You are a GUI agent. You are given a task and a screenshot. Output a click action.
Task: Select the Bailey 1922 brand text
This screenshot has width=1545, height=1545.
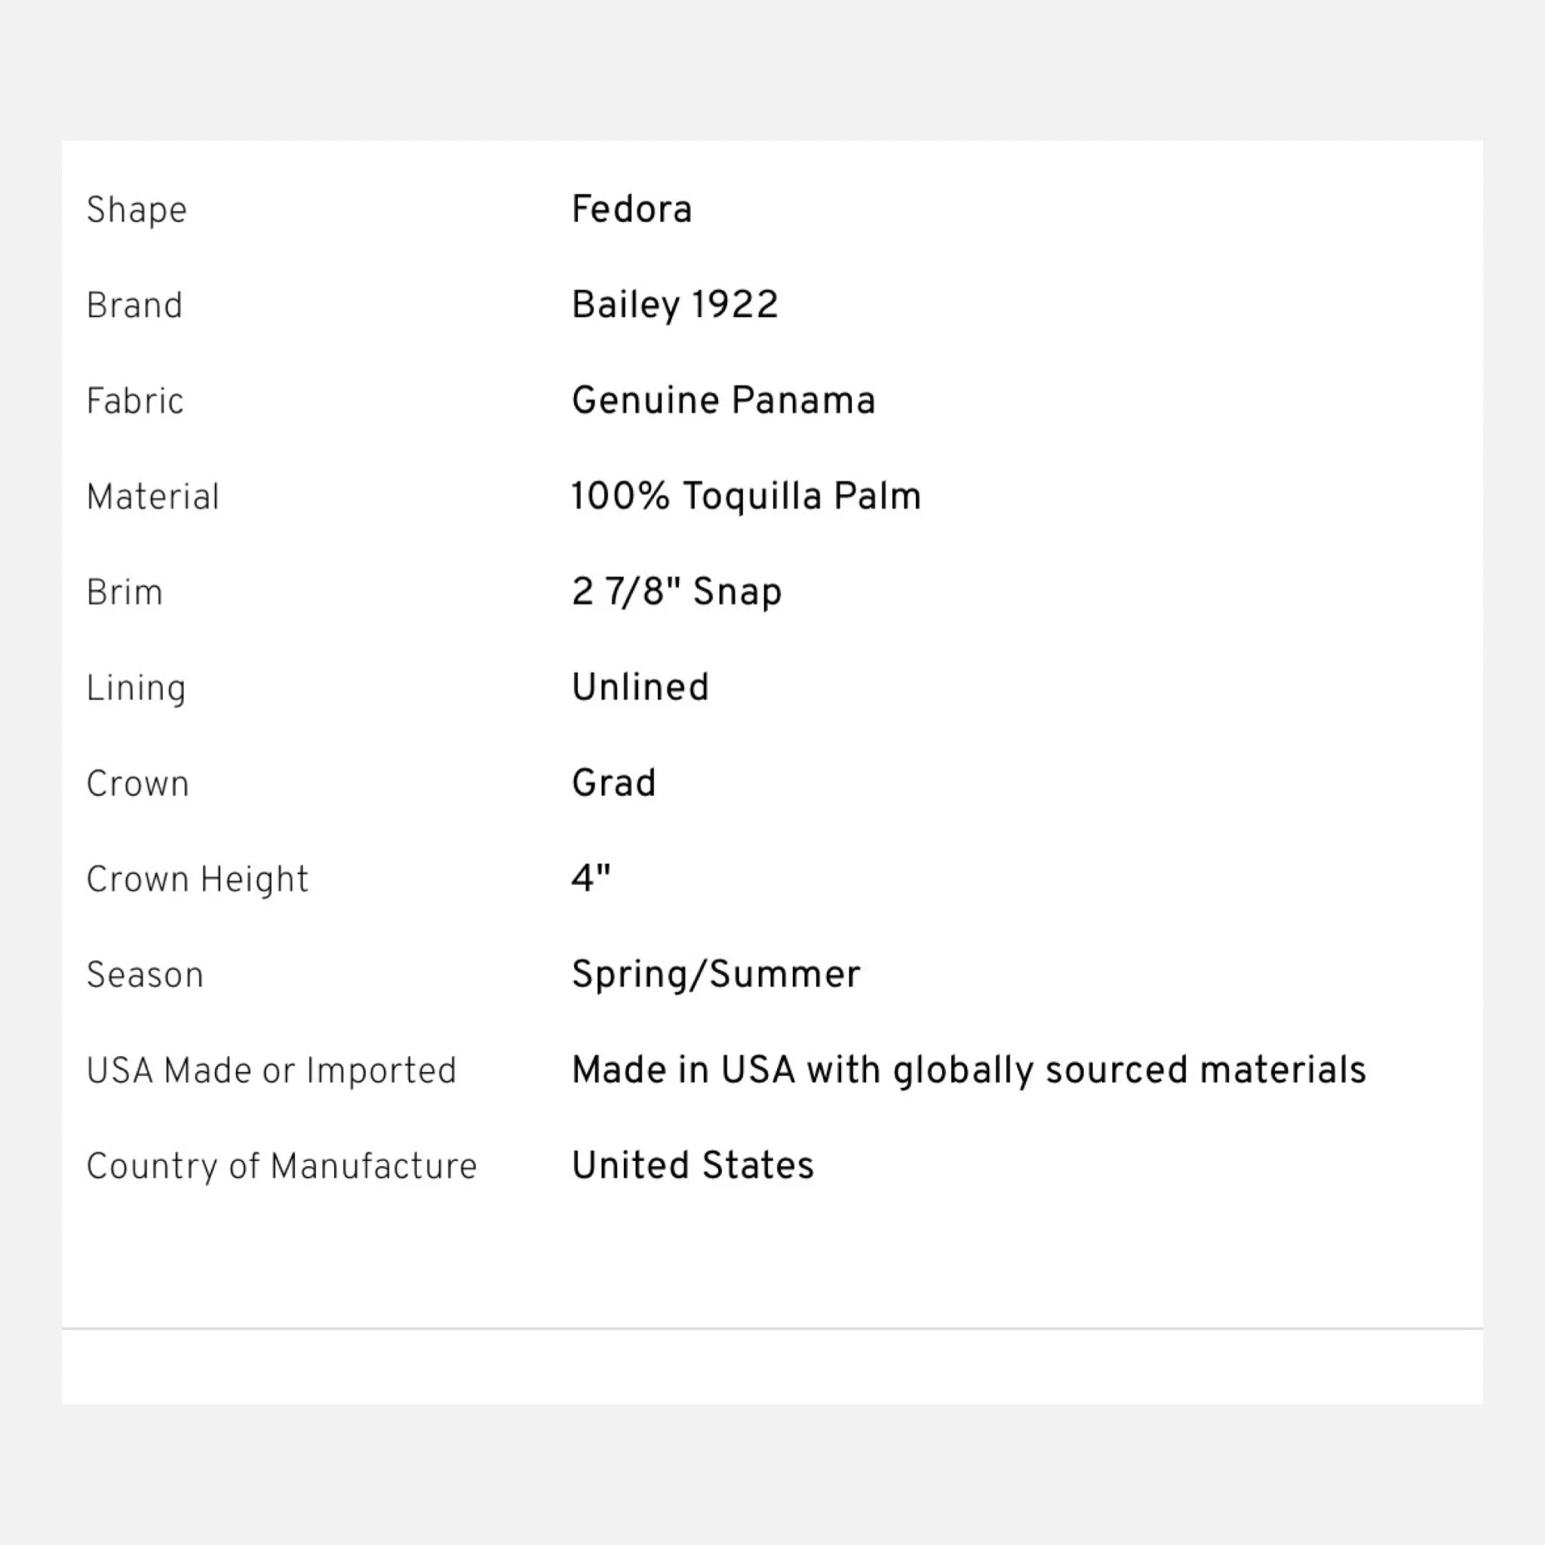point(675,306)
